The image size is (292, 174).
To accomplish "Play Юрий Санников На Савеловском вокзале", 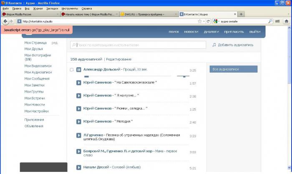I will coord(79,83).
